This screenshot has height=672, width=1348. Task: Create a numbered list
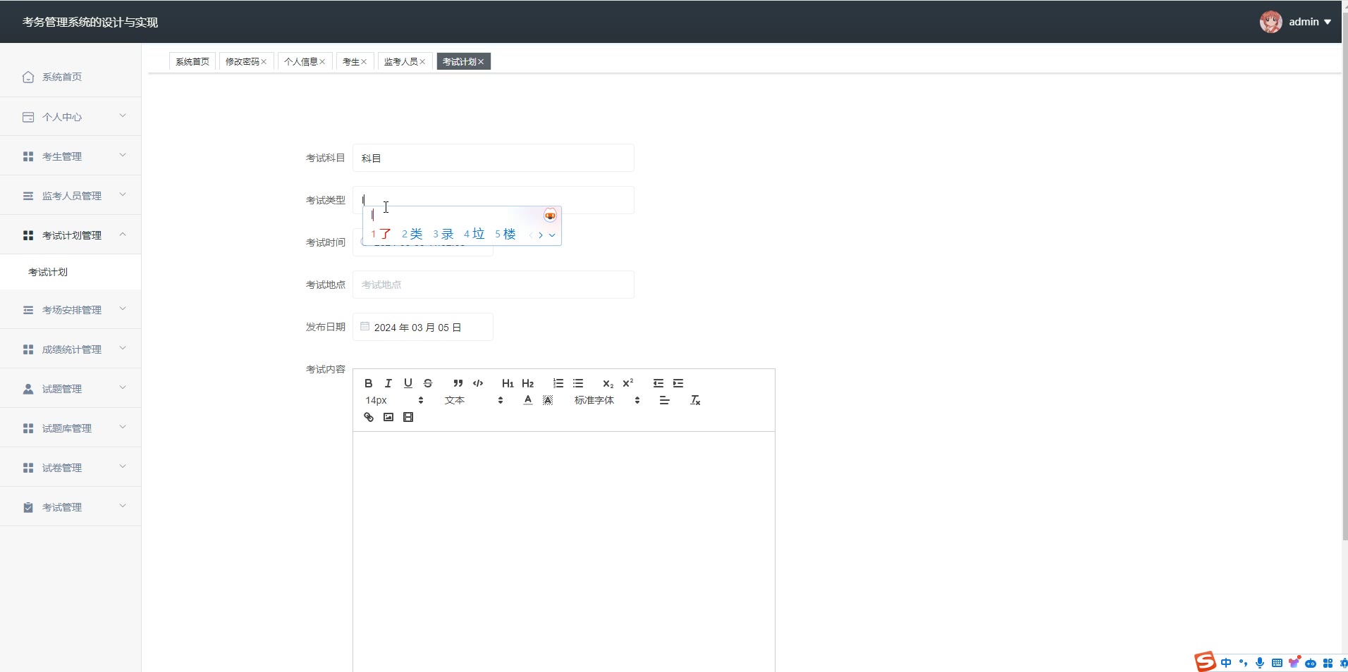click(558, 383)
